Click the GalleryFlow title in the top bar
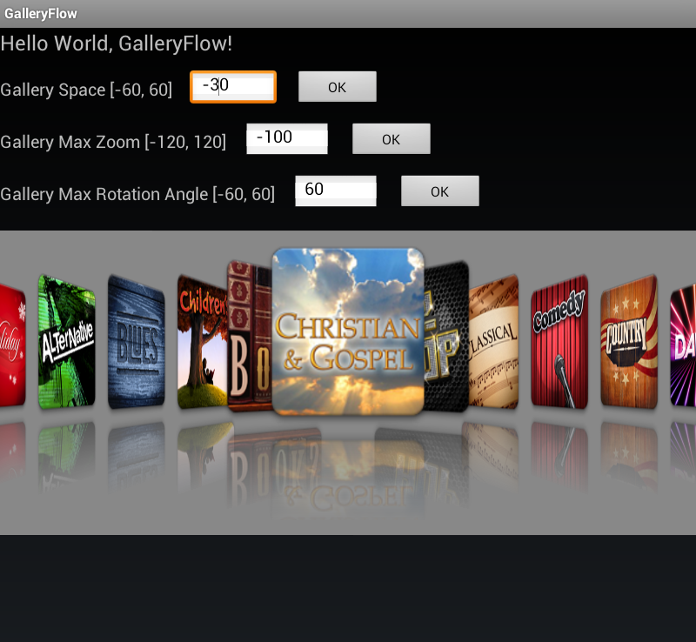Image resolution: width=696 pixels, height=642 pixels. [40, 13]
